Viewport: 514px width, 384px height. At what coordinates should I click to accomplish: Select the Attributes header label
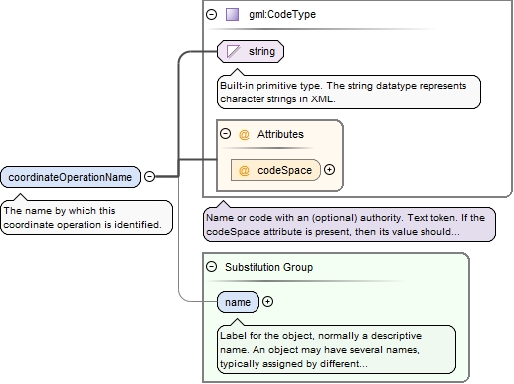(280, 134)
